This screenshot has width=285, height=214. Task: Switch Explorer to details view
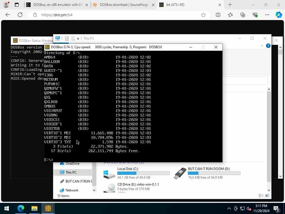coord(261,196)
